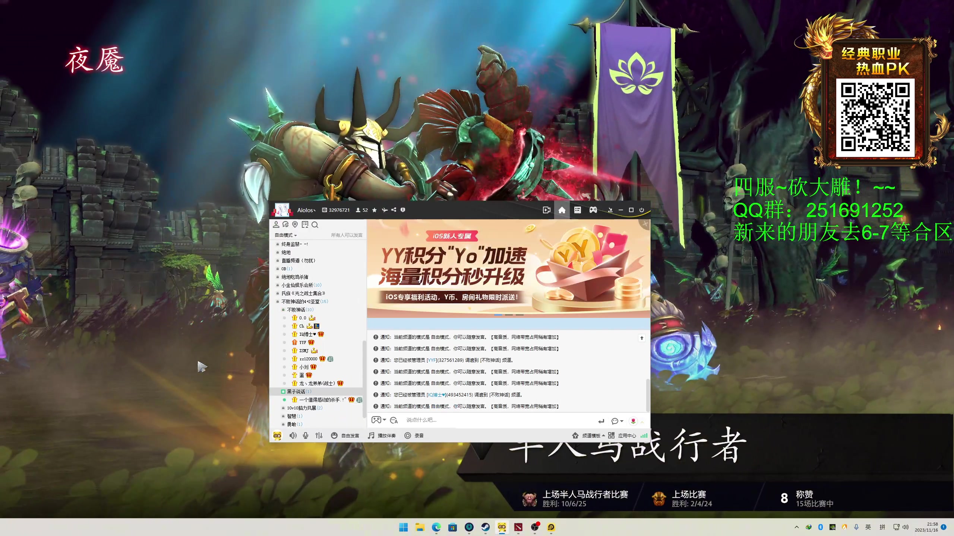954x536 pixels.
Task: Select user 龙丶龙弟弟(战士)
Action: coord(318,383)
